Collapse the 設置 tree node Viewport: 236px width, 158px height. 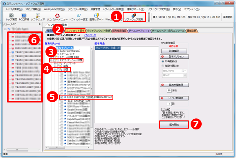55,69
